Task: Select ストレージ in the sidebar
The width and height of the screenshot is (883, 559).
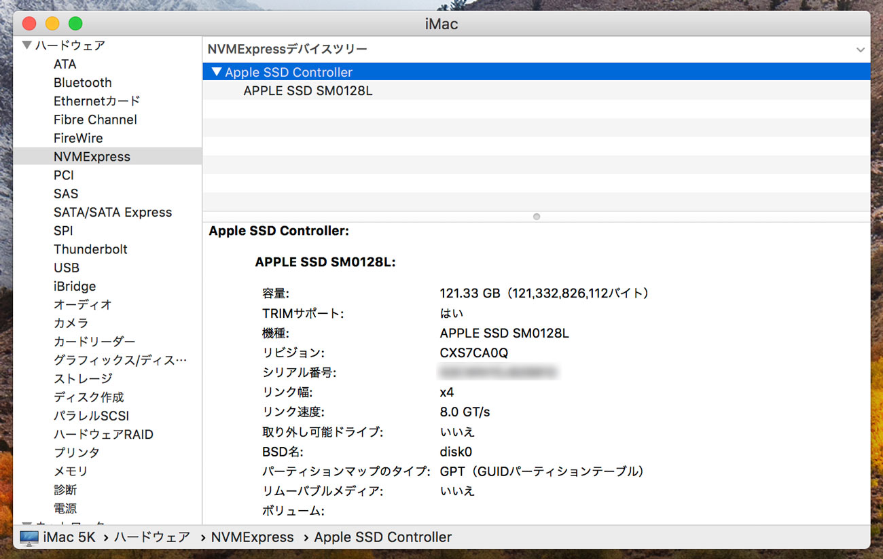Action: point(83,378)
